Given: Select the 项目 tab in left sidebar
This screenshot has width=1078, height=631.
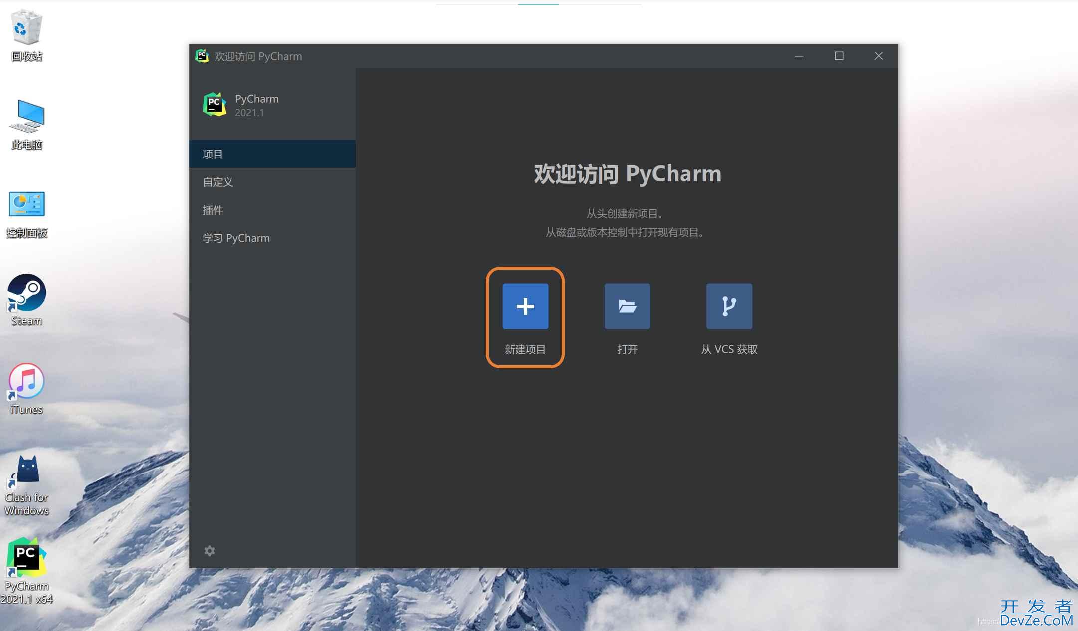Looking at the screenshot, I should click(x=273, y=154).
